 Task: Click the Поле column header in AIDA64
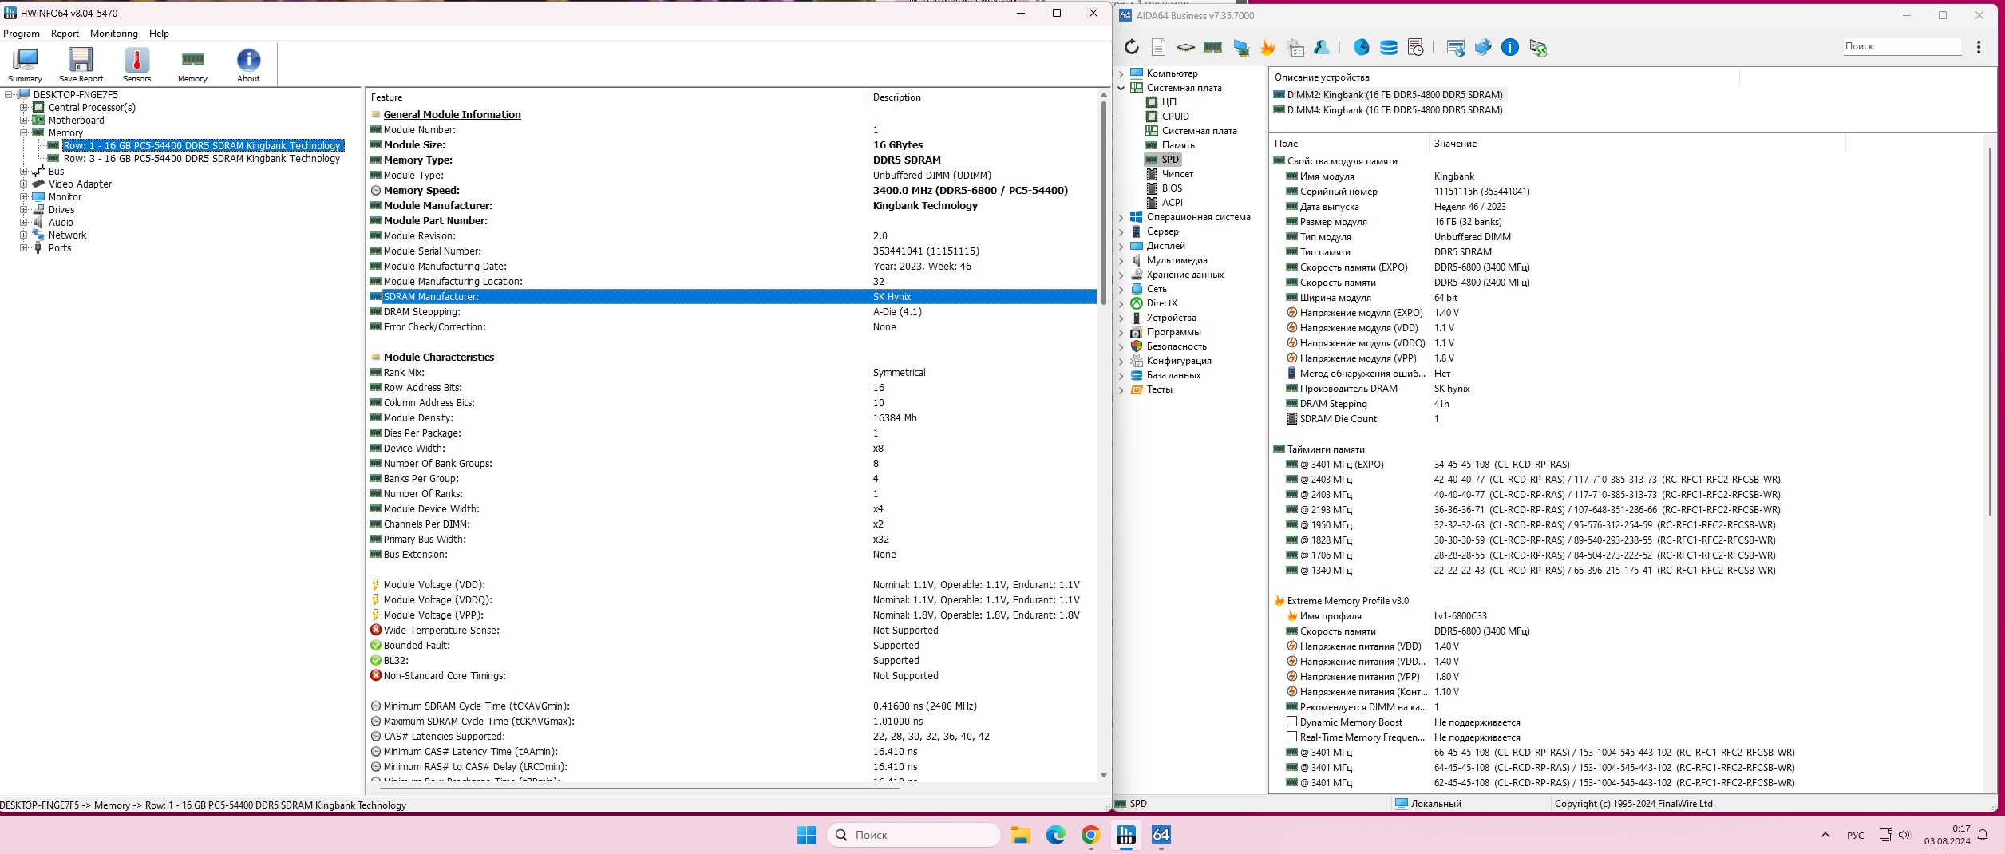click(x=1348, y=144)
